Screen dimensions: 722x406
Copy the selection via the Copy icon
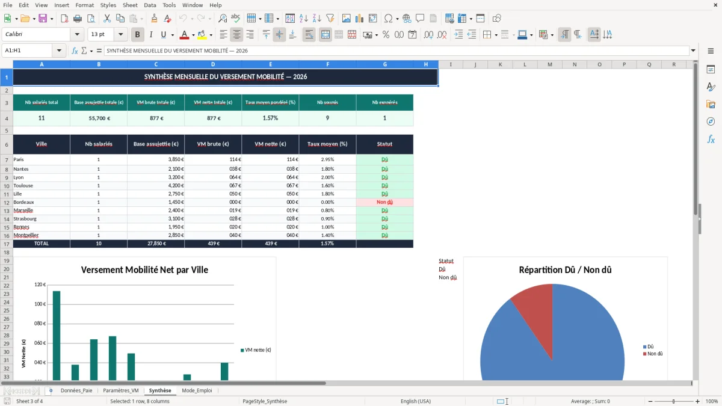tap(120, 19)
